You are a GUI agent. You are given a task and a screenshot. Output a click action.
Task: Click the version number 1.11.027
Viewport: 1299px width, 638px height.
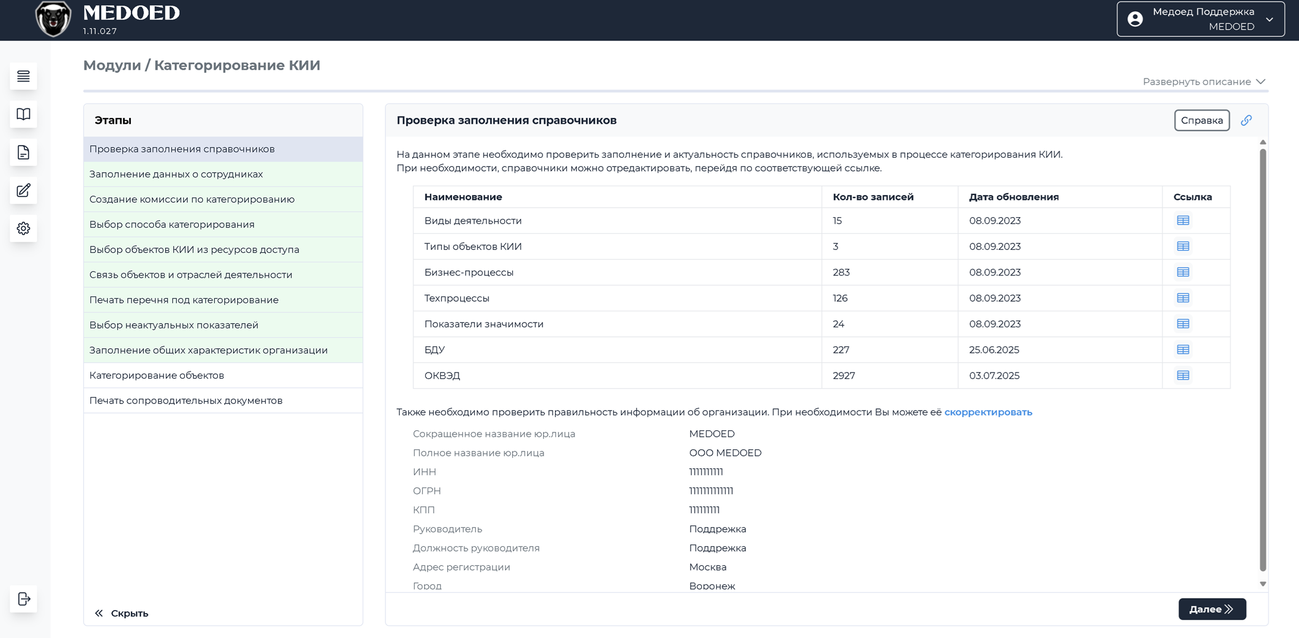[x=100, y=31]
